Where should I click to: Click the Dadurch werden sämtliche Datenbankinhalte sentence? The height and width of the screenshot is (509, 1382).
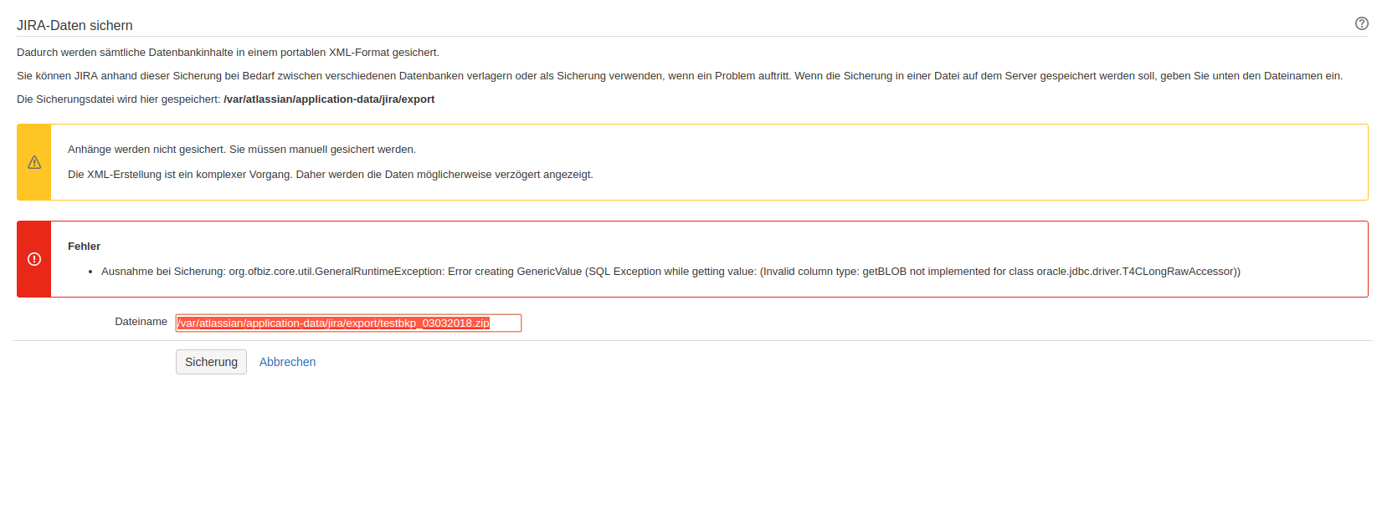(228, 53)
